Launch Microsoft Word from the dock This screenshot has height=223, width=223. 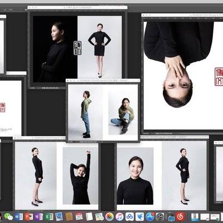pos(18,217)
